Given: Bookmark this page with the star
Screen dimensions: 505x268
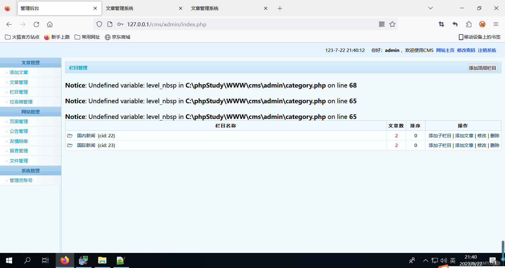Looking at the screenshot, I should click(392, 24).
